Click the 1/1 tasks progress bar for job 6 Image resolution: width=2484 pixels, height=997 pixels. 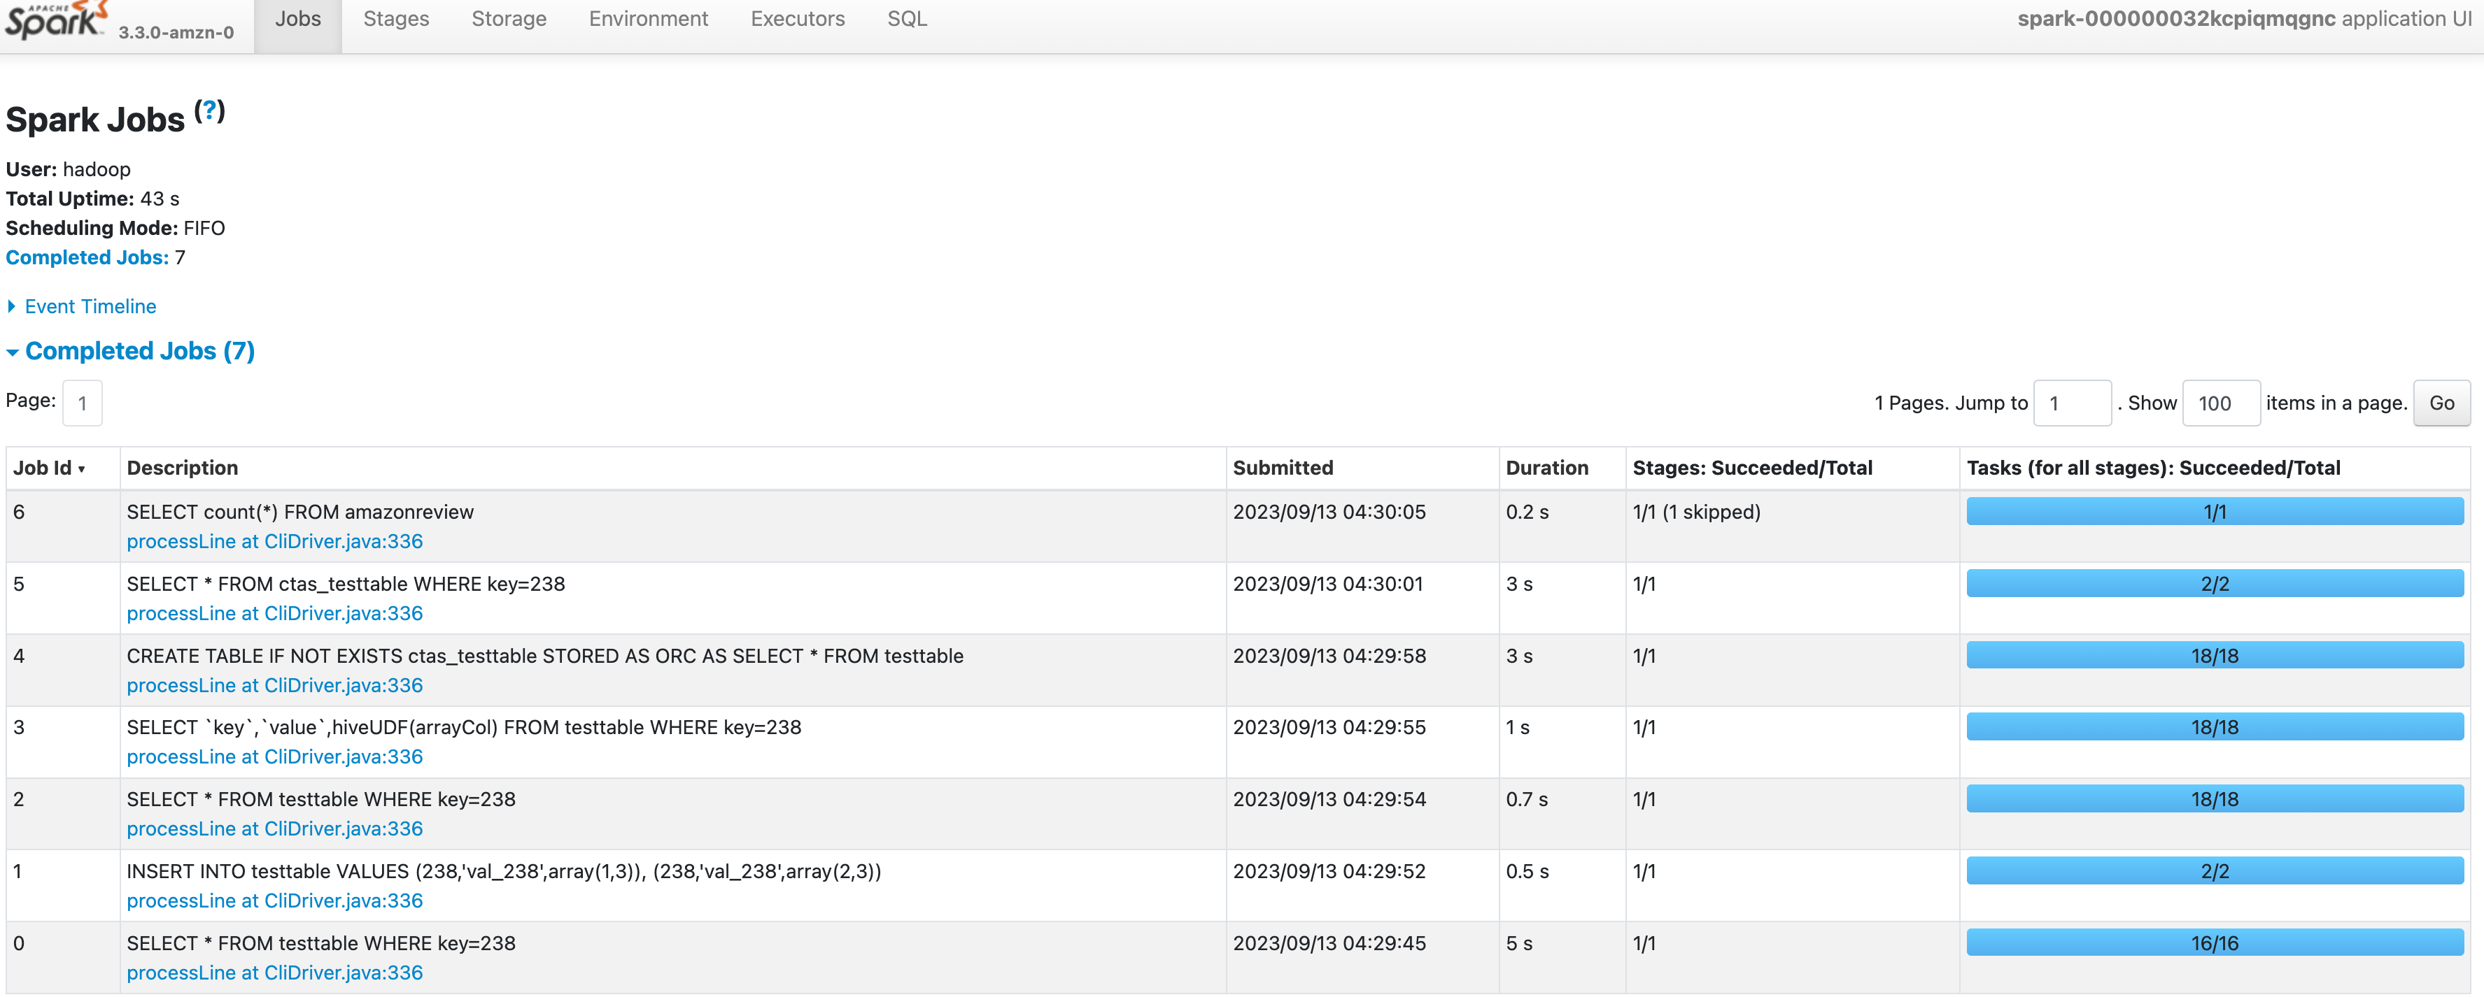(2214, 512)
